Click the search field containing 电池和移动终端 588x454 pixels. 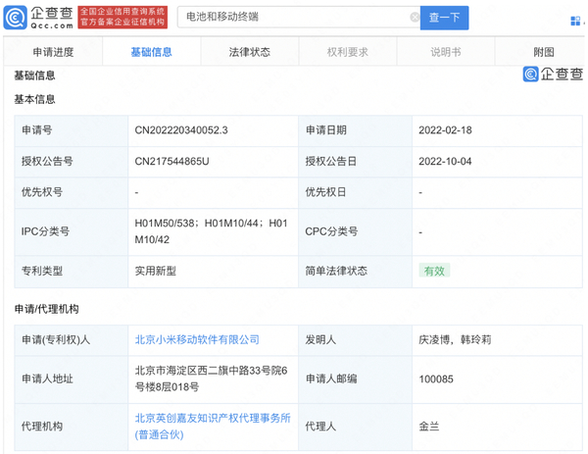[294, 18]
